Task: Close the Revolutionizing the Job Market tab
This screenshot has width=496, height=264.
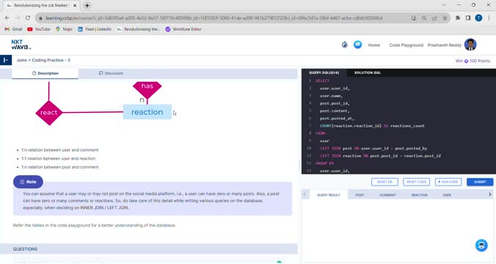Action: tap(75, 5)
